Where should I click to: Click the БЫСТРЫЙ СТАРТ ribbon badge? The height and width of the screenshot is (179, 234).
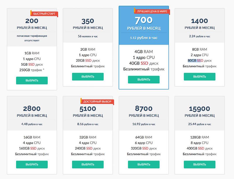coord(44,14)
